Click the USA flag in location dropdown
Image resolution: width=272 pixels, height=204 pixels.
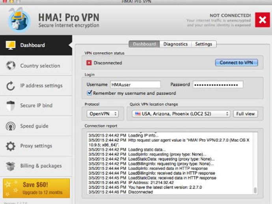coord(138,114)
